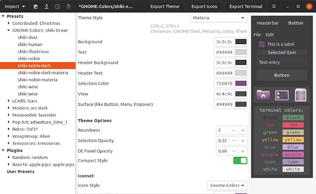
Task: Decrease Selection Opacity with minus button
Action: tap(234, 141)
